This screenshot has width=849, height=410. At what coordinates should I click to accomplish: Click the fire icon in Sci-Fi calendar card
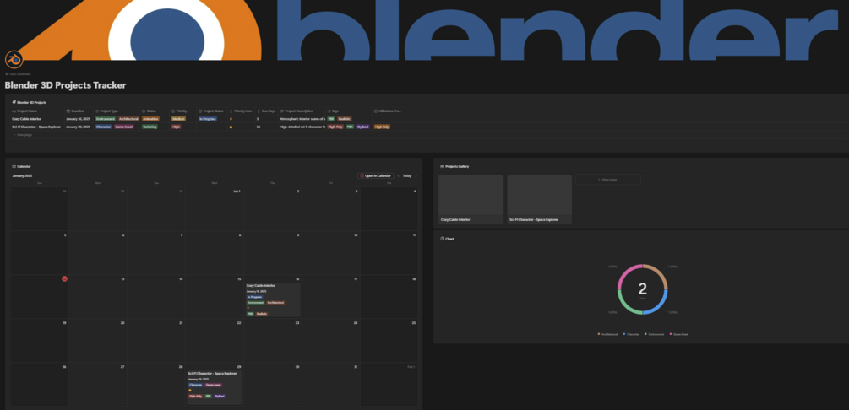click(x=190, y=390)
